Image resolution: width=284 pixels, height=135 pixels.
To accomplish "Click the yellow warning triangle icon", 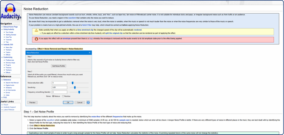I will pos(36,30).
